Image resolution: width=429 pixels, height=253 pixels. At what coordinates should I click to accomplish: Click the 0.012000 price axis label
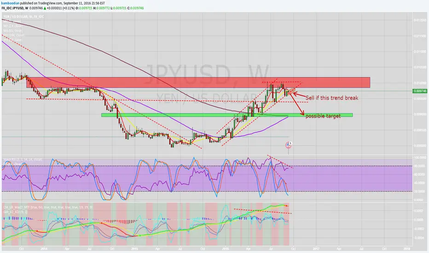pos(420,20)
